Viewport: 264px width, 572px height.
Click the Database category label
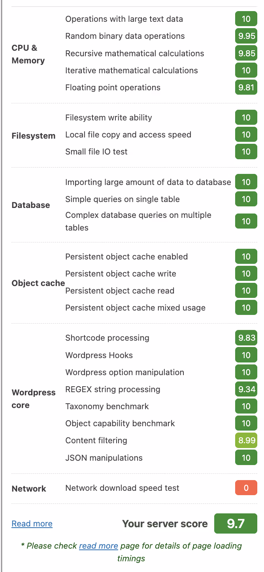(x=31, y=205)
